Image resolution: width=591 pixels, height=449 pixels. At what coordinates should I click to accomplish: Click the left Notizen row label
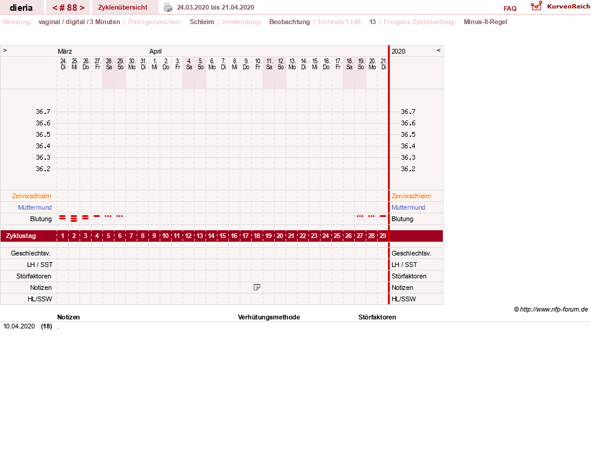click(41, 287)
